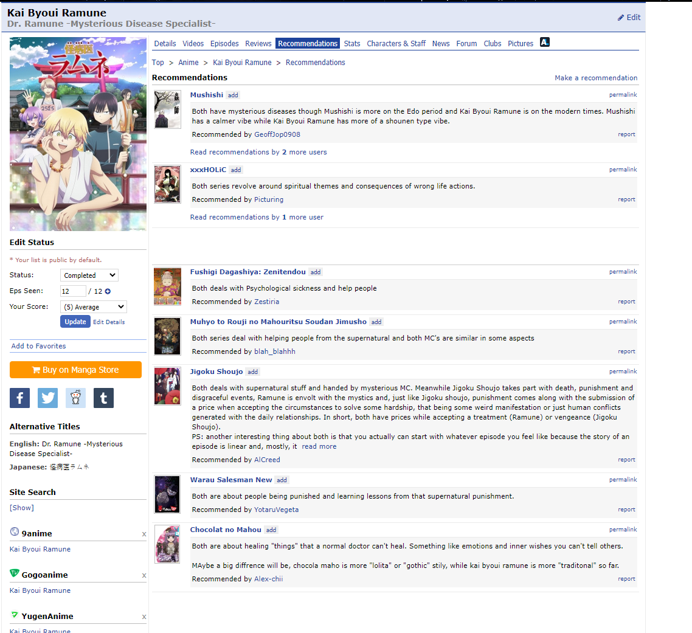The image size is (692, 633).
Task: Remove Gogoanime from site search list
Action: pyautogui.click(x=144, y=576)
